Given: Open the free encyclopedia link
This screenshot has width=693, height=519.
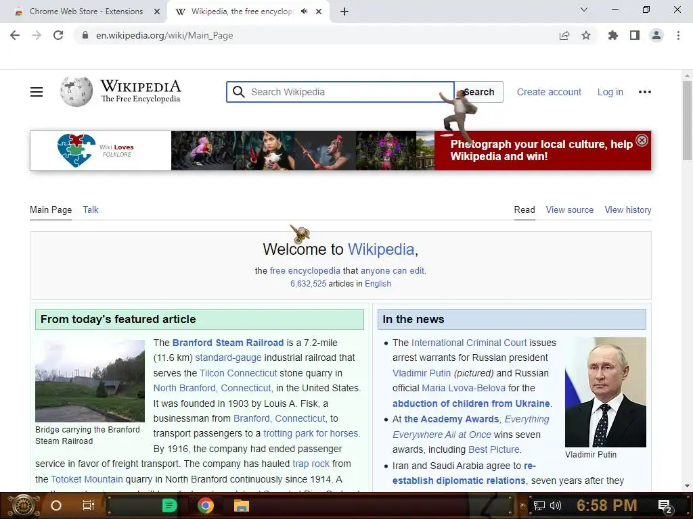Looking at the screenshot, I should click(x=305, y=270).
